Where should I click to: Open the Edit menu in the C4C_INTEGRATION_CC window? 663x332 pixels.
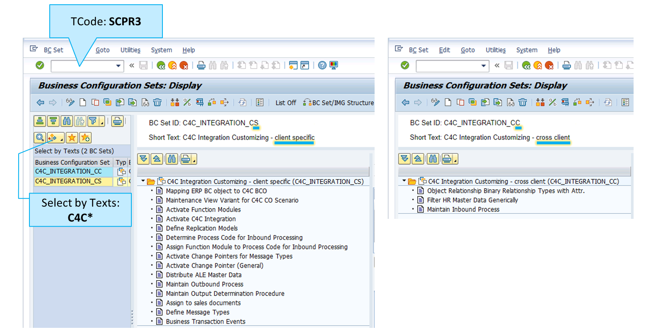tap(444, 50)
